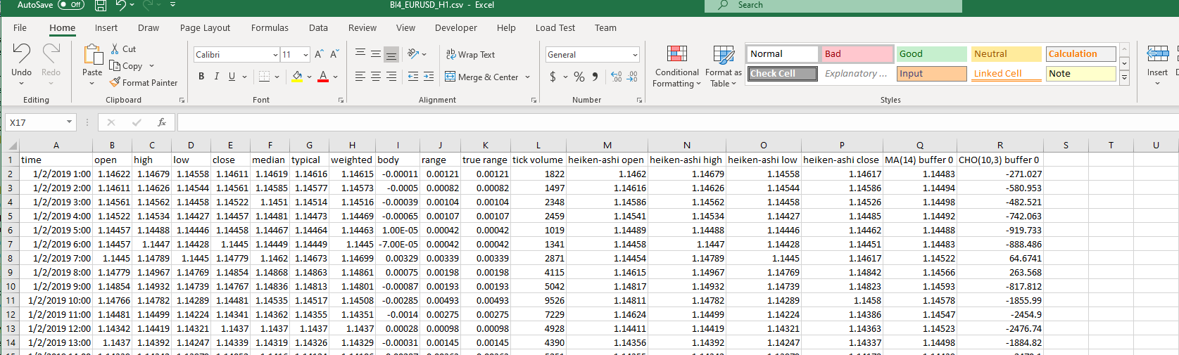
Task: Click the red Font Color icon
Action: 323,76
